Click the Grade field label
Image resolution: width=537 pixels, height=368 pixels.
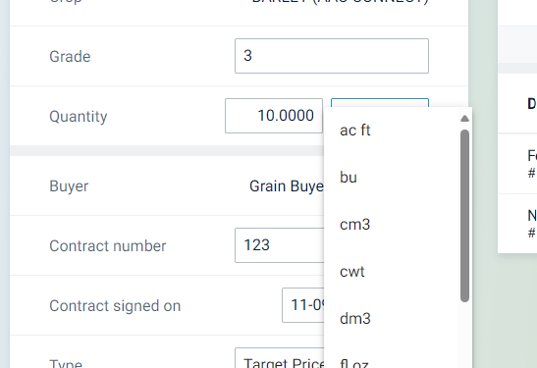(x=70, y=57)
